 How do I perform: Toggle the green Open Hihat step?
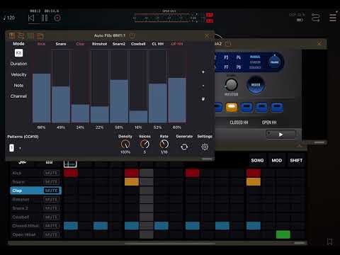(x=283, y=234)
